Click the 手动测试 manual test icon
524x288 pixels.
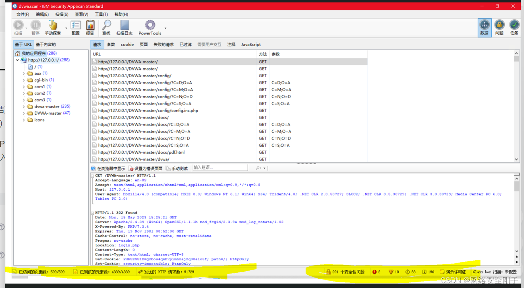[x=168, y=168]
